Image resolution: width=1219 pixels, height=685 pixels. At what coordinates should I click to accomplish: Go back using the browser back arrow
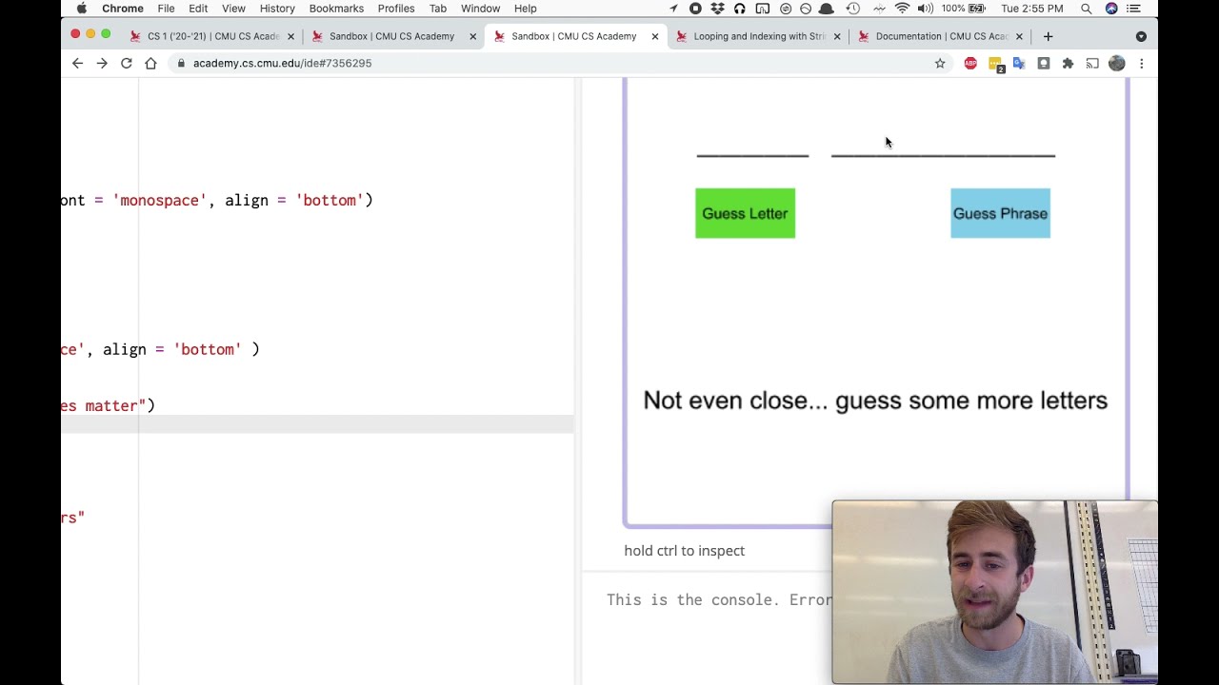click(77, 63)
